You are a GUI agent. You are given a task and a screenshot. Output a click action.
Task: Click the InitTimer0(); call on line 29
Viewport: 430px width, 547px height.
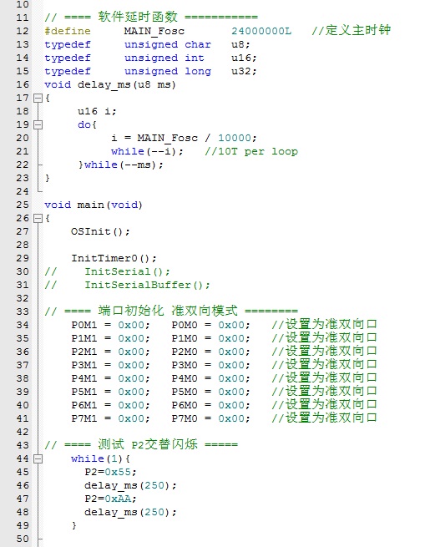point(114,259)
